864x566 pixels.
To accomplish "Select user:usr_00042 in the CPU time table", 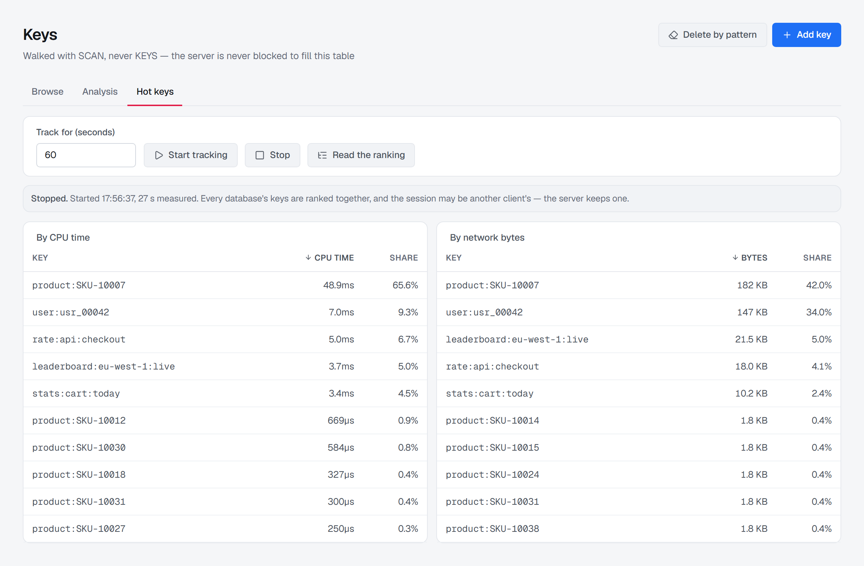I will click(x=225, y=312).
